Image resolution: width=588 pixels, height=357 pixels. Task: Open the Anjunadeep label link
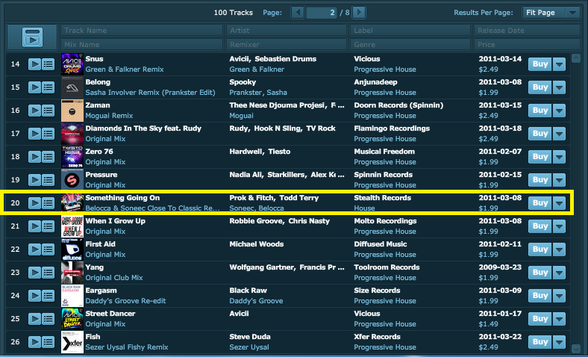tap(375, 82)
